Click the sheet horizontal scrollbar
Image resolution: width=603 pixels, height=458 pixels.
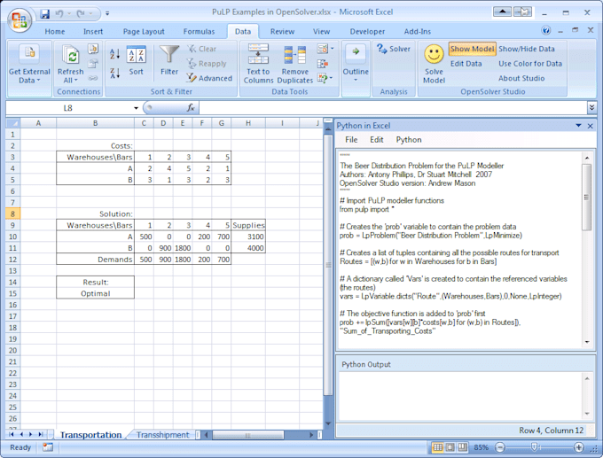[248, 435]
